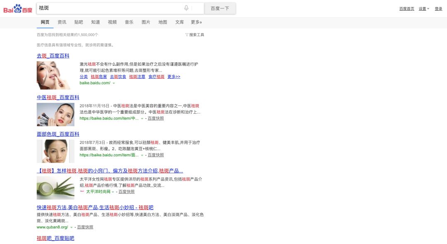Click the https://baike.baidu.com/item/中... URL

click(109, 118)
